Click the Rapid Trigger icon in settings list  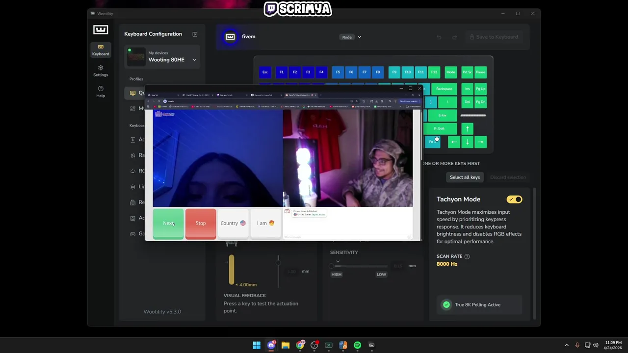133,155
